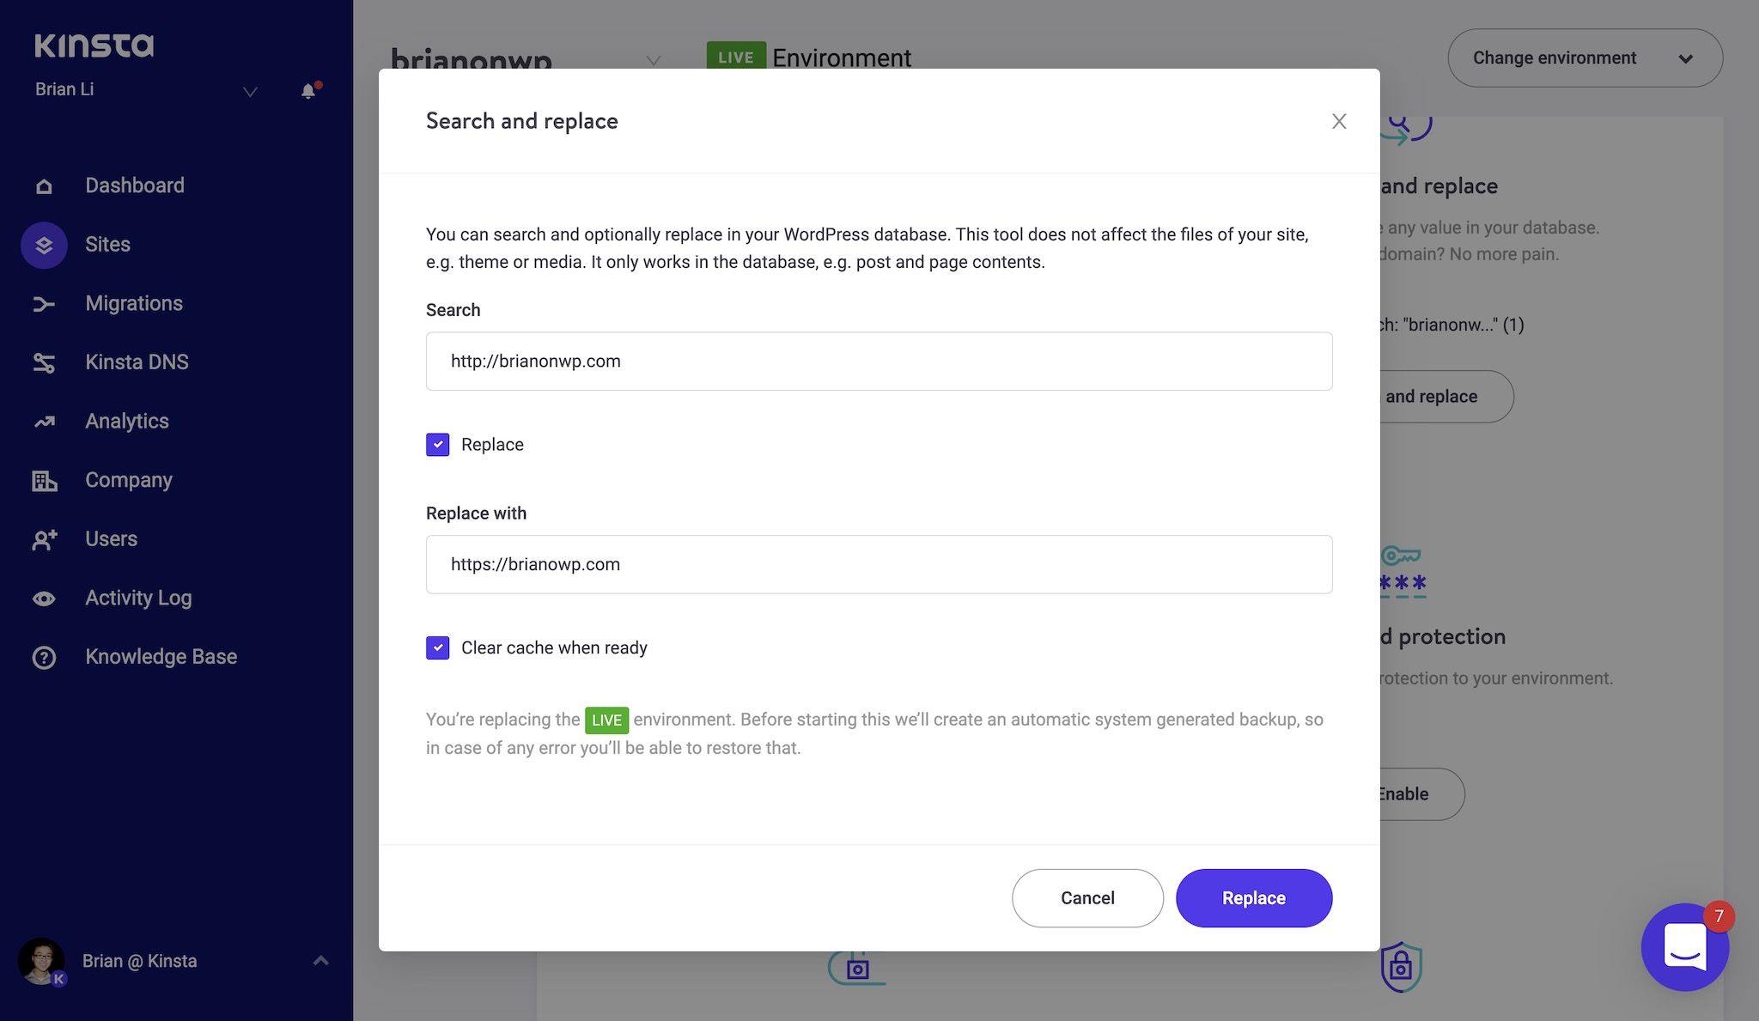Click the Brian Li account name
This screenshot has height=1021, width=1759.
coord(64,89)
